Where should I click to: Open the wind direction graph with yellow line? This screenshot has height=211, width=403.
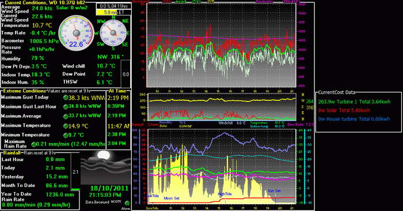(222, 107)
